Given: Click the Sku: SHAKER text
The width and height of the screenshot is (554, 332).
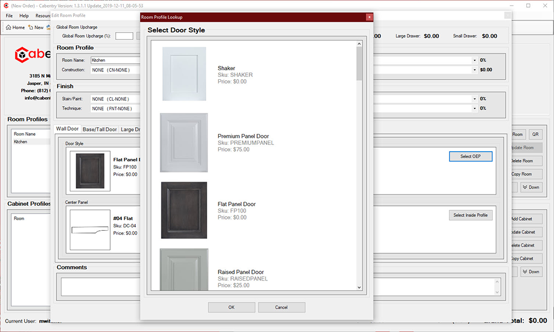Looking at the screenshot, I should [x=235, y=75].
